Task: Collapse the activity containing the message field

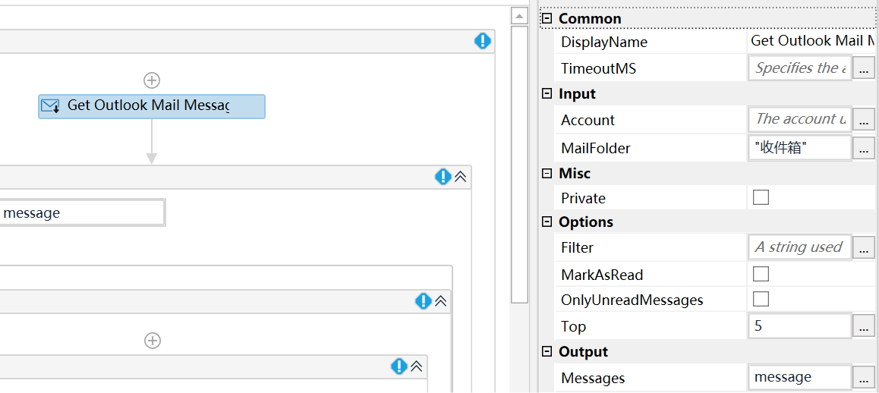Action: tap(460, 177)
